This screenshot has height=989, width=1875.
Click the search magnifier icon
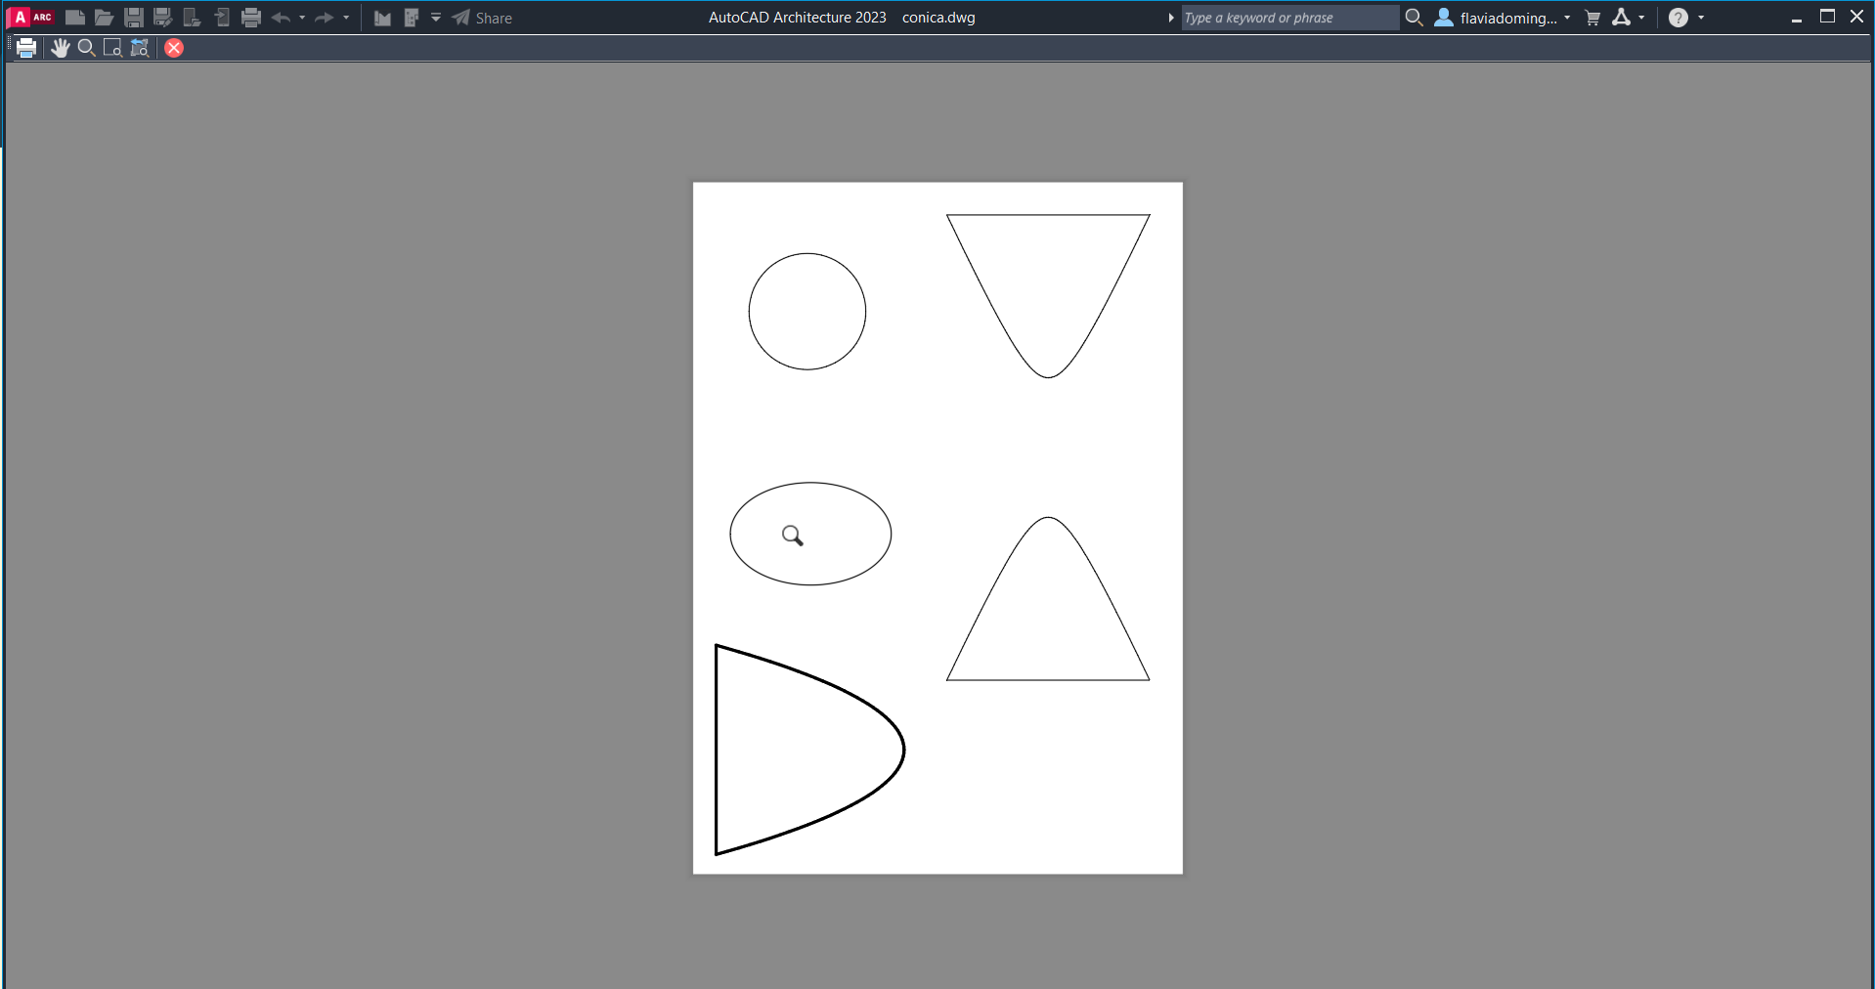pos(1414,18)
